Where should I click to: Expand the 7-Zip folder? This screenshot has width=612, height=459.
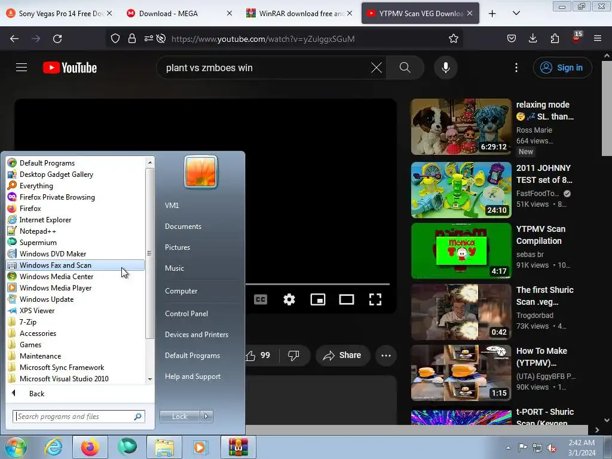click(75, 322)
